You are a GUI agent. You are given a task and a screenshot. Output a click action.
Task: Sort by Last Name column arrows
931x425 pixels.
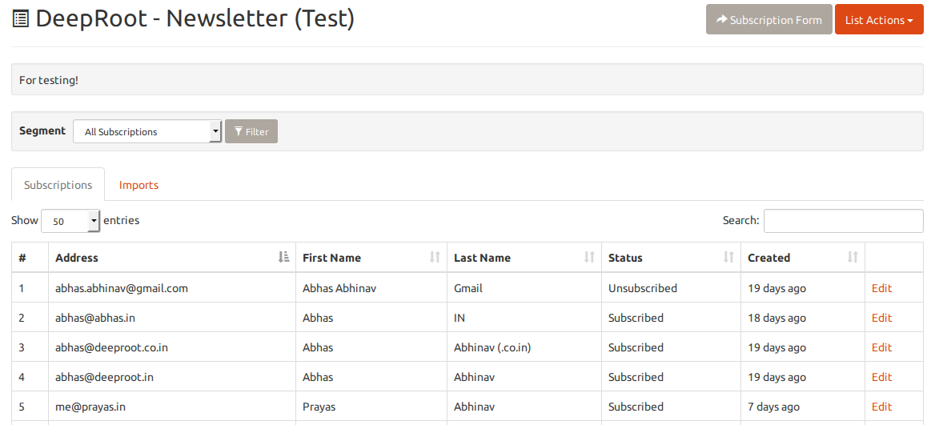[589, 257]
